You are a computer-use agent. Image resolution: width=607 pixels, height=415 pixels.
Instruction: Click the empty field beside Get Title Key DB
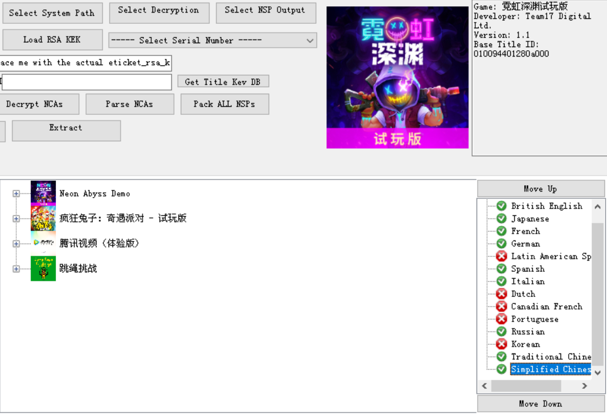87,82
